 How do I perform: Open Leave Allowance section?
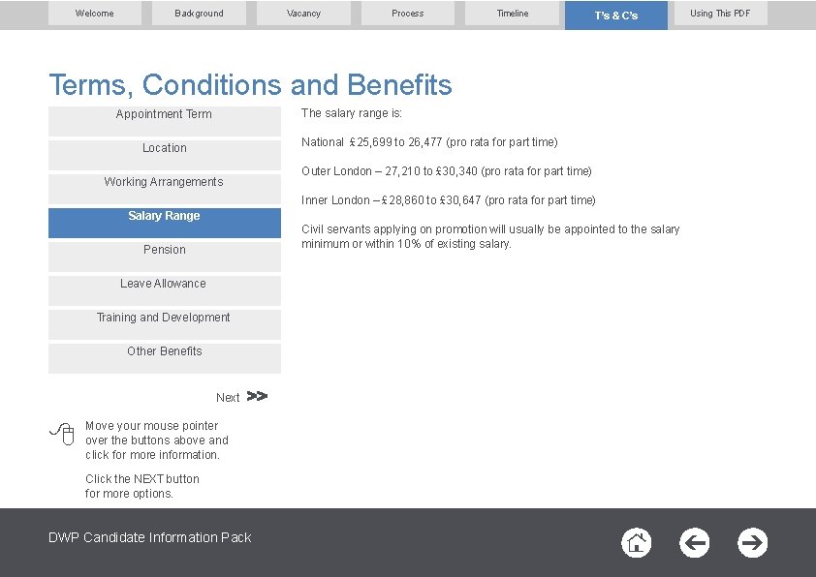pyautogui.click(x=165, y=290)
